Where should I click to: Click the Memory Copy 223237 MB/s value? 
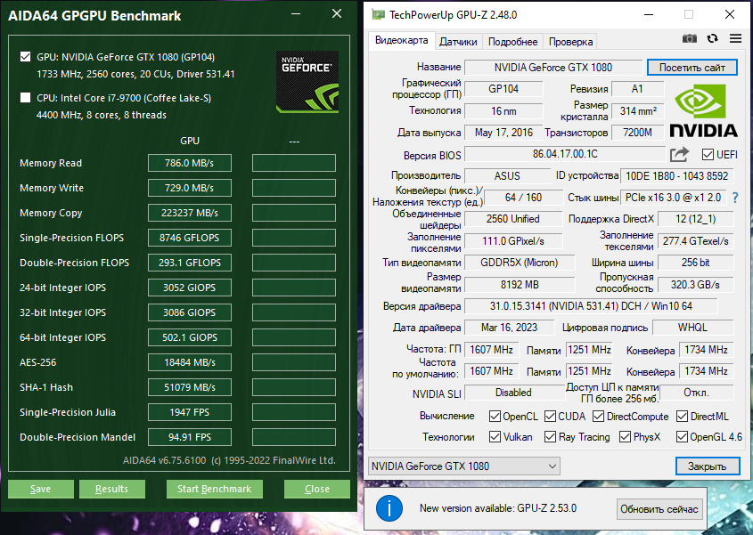pos(189,213)
